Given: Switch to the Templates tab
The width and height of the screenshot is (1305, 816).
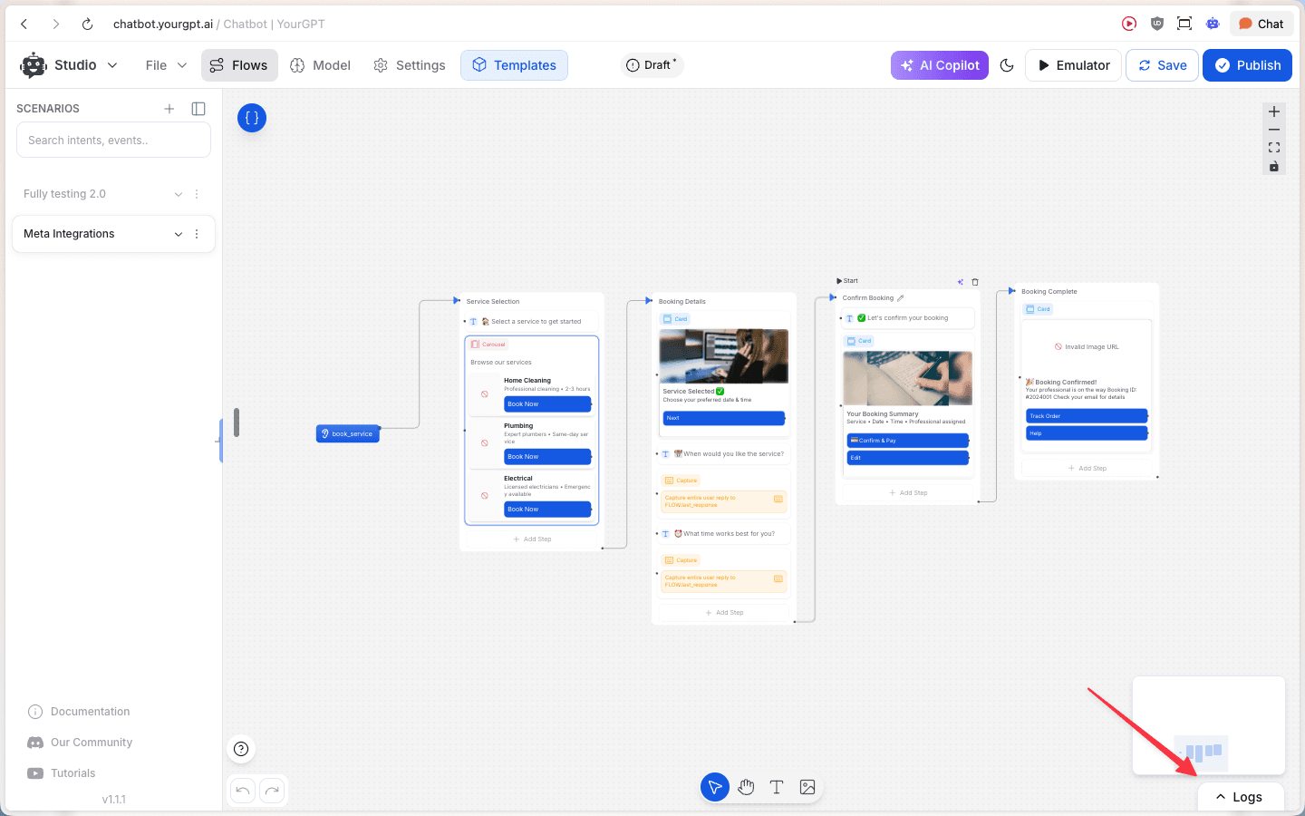Looking at the screenshot, I should (x=514, y=65).
